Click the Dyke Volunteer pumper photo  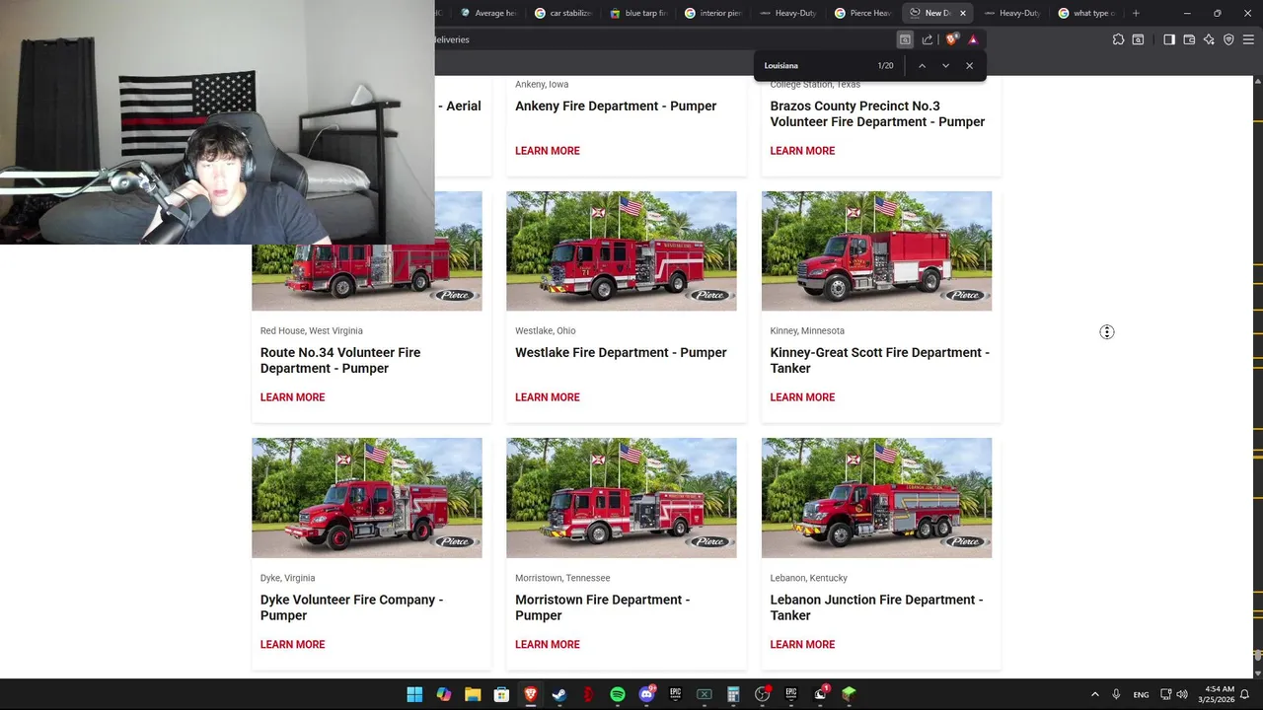(x=367, y=498)
